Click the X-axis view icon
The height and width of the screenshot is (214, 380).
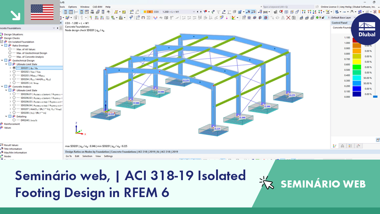tap(304, 12)
